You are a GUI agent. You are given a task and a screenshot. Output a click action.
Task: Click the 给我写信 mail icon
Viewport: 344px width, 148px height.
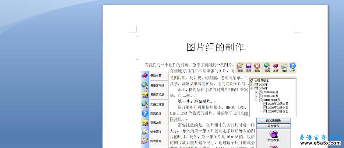point(145,132)
